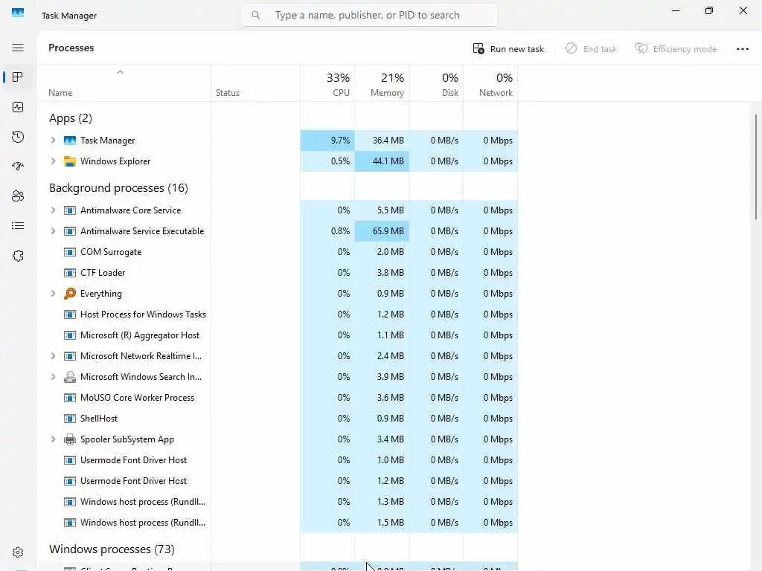Click the vertical scrollbar of the process list

[x=756, y=167]
